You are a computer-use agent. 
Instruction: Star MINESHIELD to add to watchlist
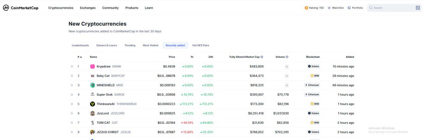click(72, 85)
